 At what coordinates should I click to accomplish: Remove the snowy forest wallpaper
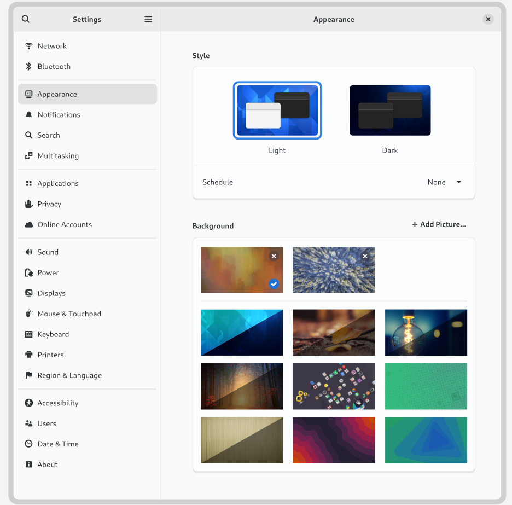tap(365, 256)
